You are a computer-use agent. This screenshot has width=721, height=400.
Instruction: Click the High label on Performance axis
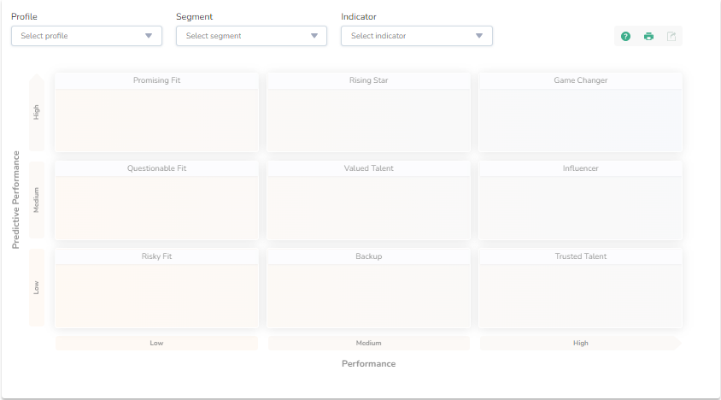(581, 343)
